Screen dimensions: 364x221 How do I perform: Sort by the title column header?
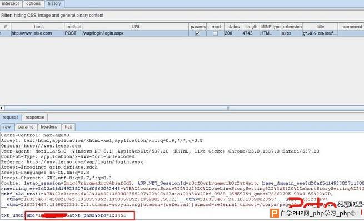320,27
